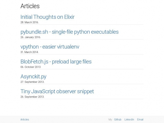The width and height of the screenshot is (164, 123).
Task: Open the Asynckit.py article
Action: [33, 77]
